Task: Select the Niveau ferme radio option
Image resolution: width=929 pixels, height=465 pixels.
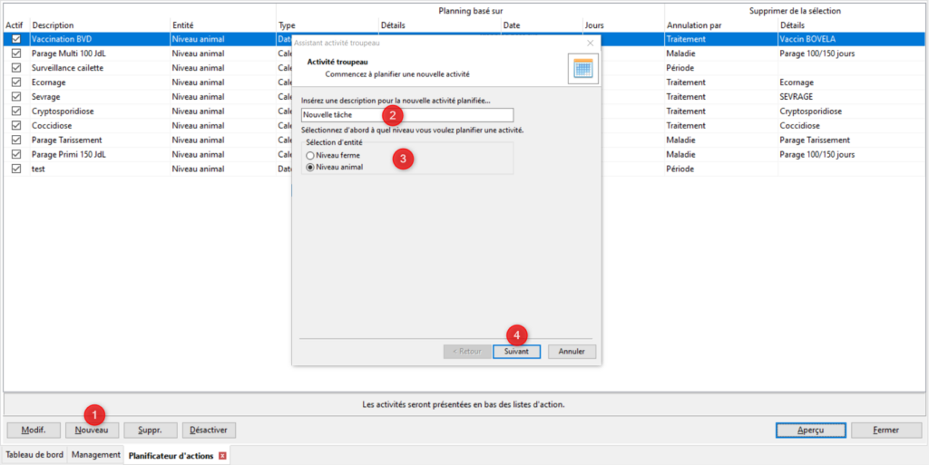Action: point(310,156)
